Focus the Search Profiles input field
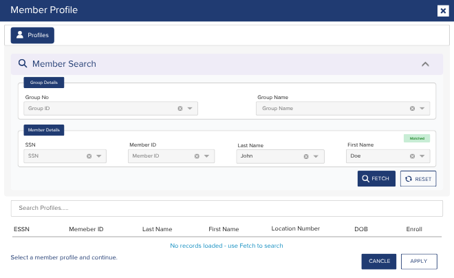 pyautogui.click(x=227, y=208)
